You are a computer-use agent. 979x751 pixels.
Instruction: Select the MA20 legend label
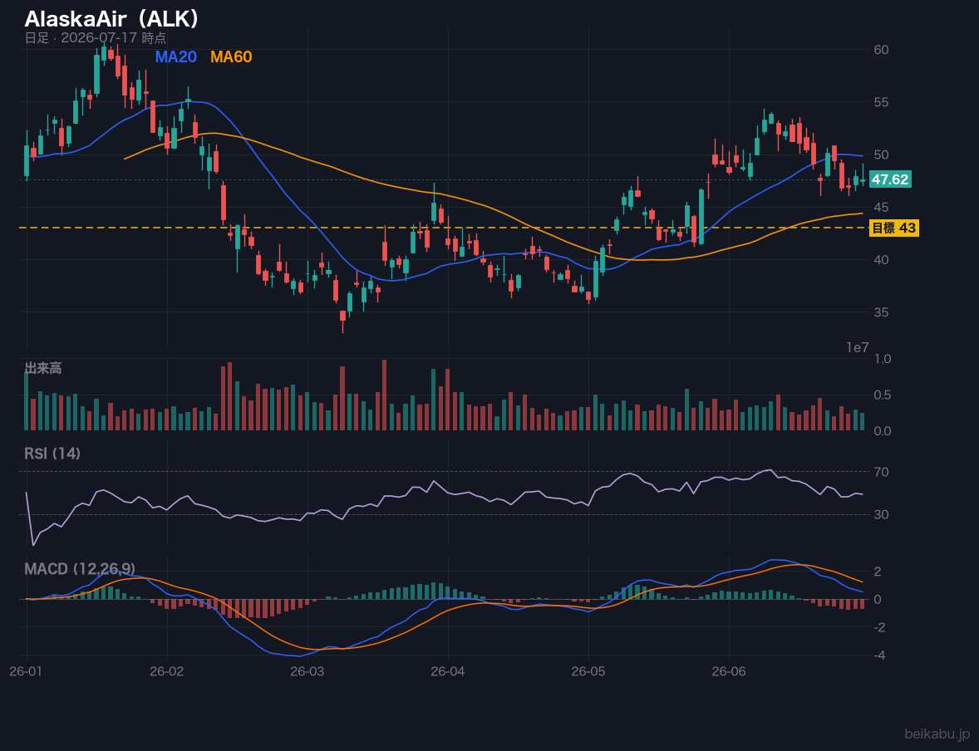(175, 56)
